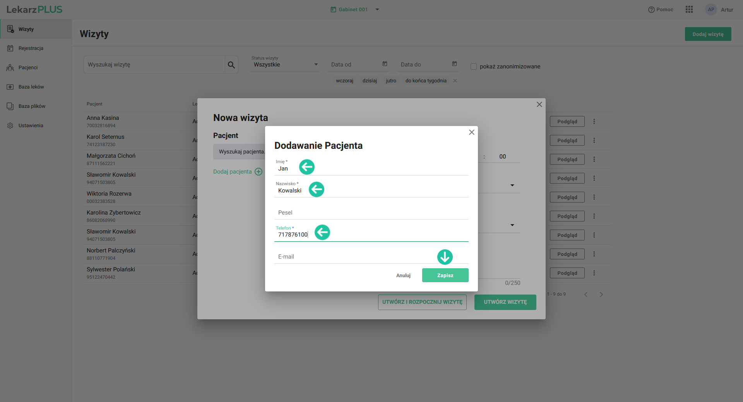Click the plus icon next to Dodaj pacjenta
743x402 pixels.
point(259,172)
